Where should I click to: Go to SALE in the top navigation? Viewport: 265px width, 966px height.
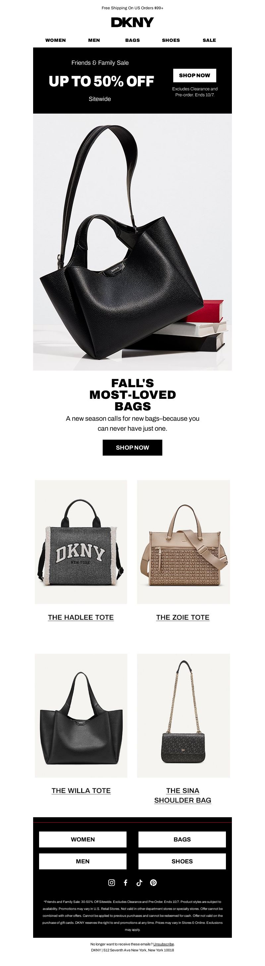[x=209, y=40]
